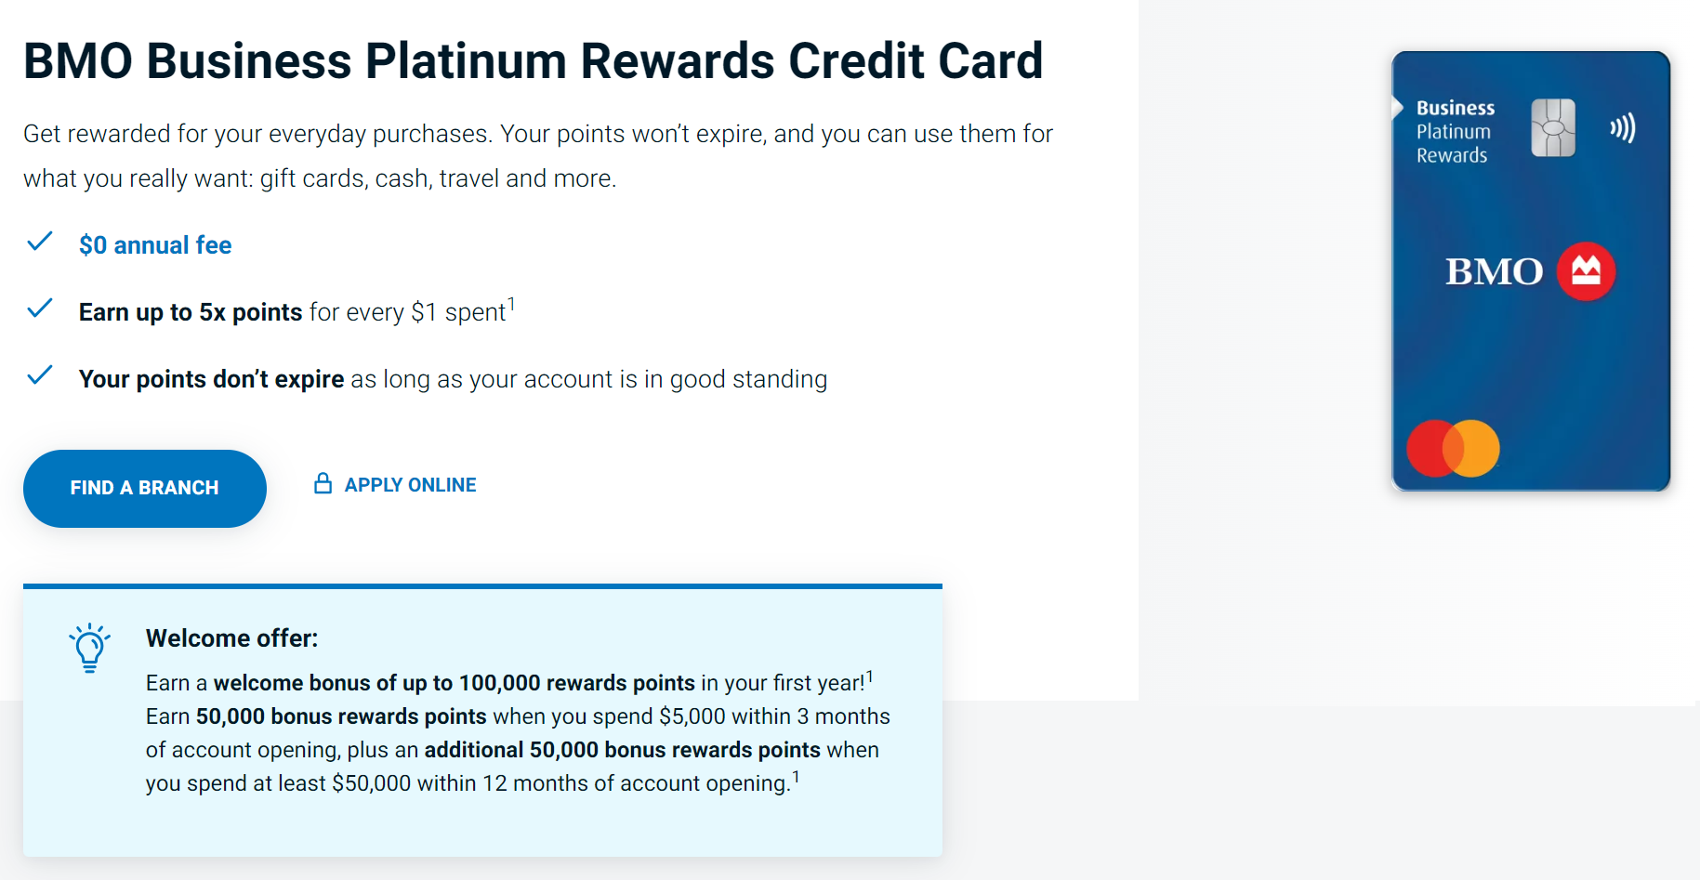Click the red BMO roundel logo on card
The height and width of the screenshot is (880, 1700).
click(x=1586, y=271)
